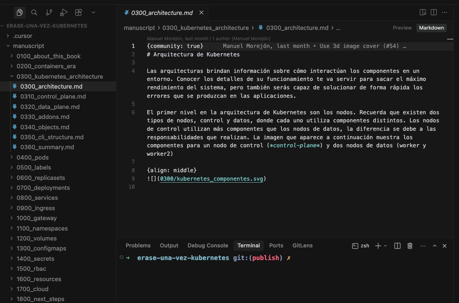Click the 0300_kubernetes_architecture breadcrumb
The height and width of the screenshot is (303, 459).
(206, 28)
